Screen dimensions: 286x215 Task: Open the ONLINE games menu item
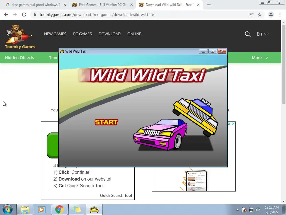coord(134,34)
